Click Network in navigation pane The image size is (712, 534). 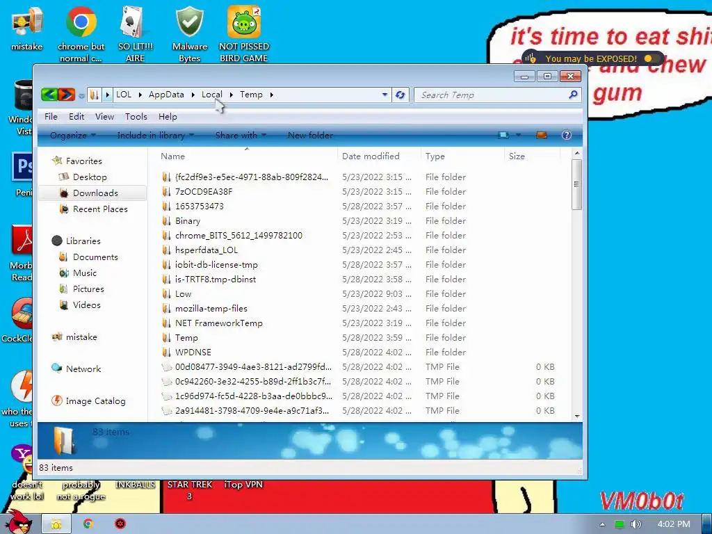pos(83,369)
